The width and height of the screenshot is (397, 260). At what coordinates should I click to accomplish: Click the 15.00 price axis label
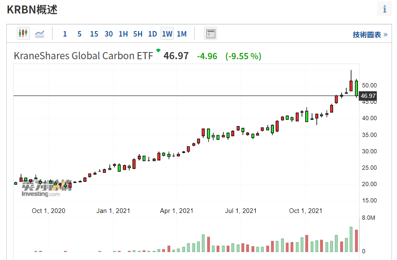[x=369, y=200]
